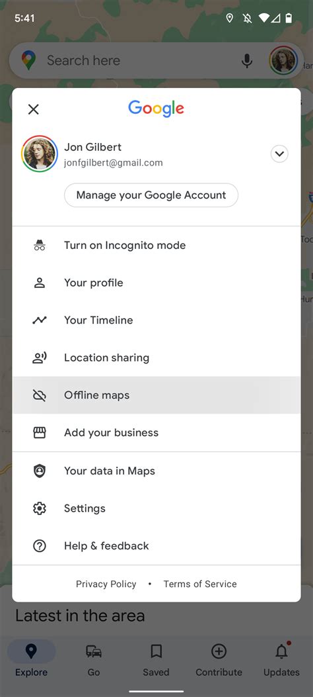313x697 pixels.
Task: Tap the Google logo in menu header
Action: [156, 109]
